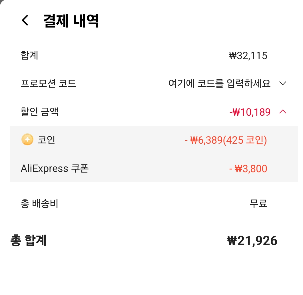Select the 무료 shipping value
Image resolution: width=303 pixels, height=295 pixels.
[258, 203]
